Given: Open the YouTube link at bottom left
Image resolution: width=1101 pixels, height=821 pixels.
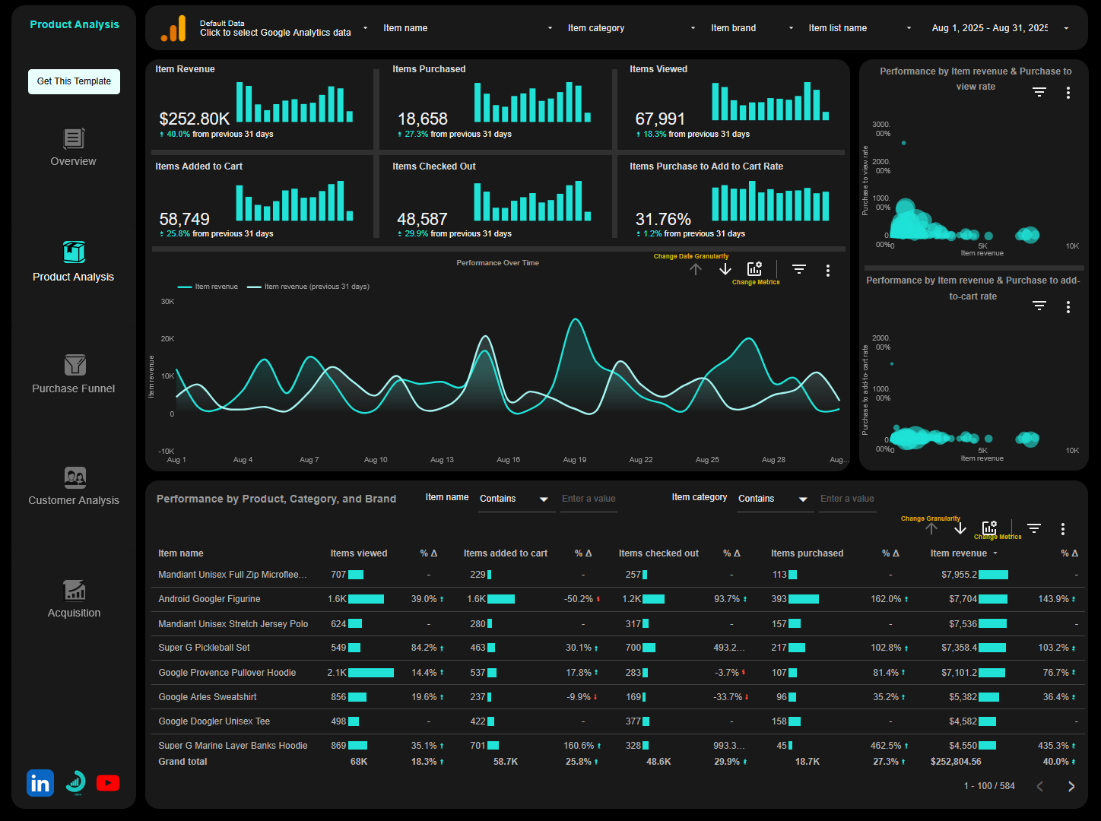Looking at the screenshot, I should point(108,782).
